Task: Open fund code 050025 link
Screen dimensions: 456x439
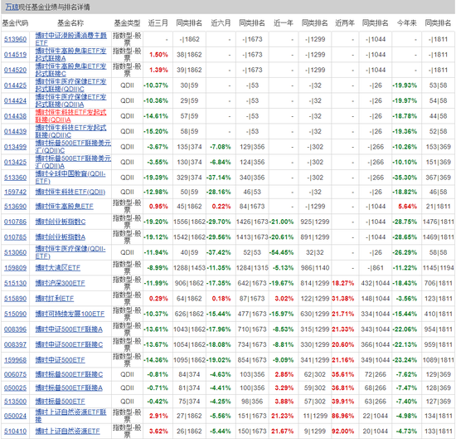Action: [x=16, y=388]
